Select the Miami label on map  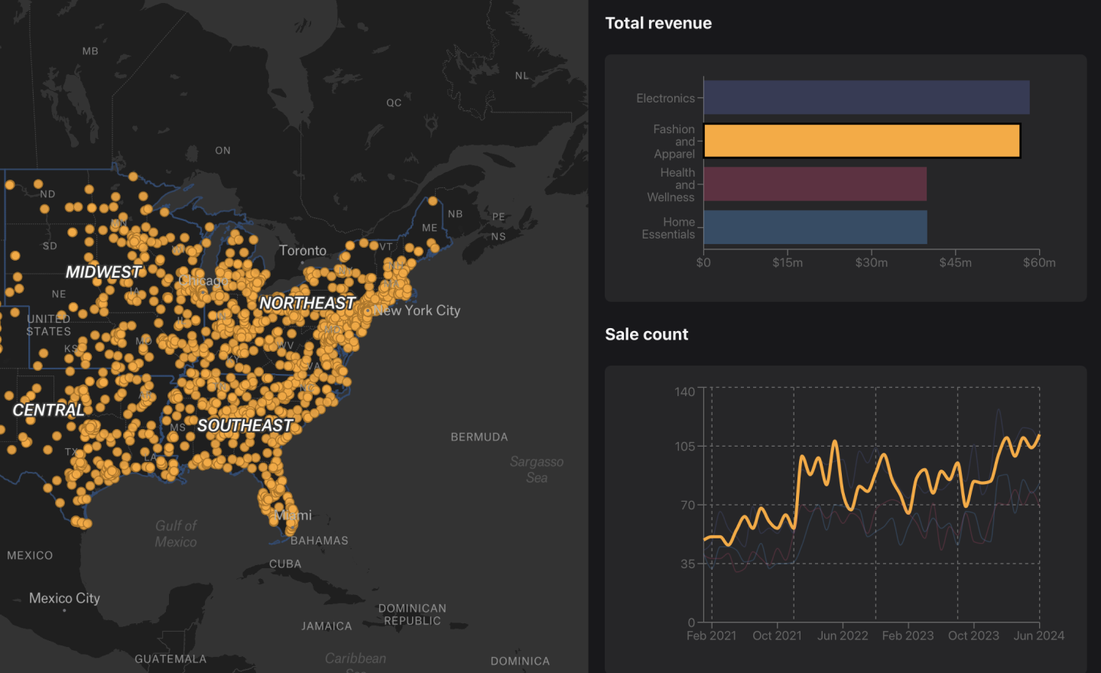point(295,515)
